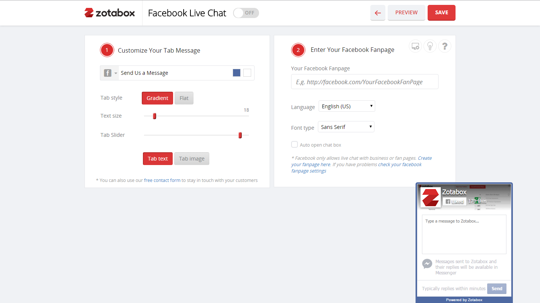Click the blue tab background color swatch

point(236,73)
